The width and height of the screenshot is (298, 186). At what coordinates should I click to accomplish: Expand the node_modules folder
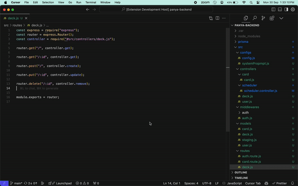pos(264,36)
